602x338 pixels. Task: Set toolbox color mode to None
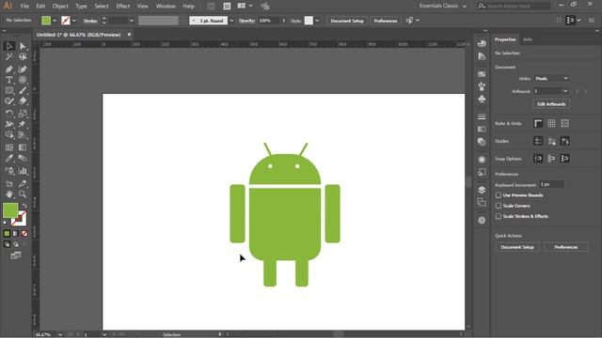coord(24,234)
